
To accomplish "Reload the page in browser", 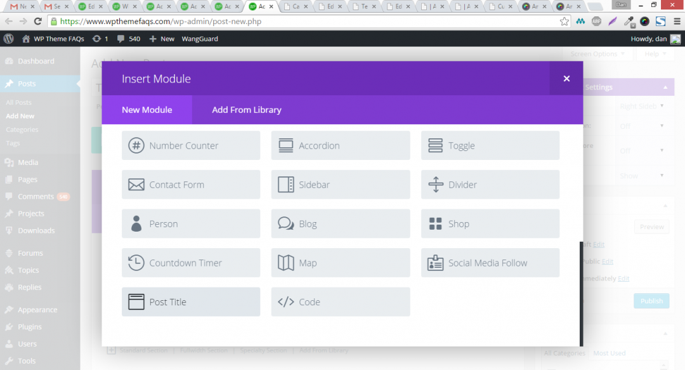I will pos(38,22).
